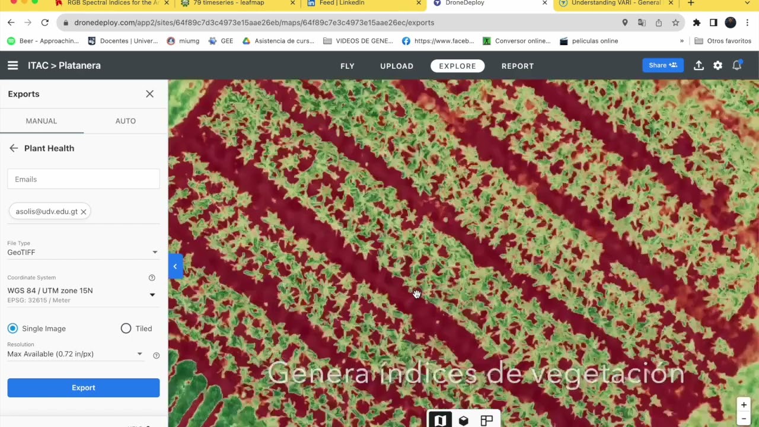Go to the REPORT section
The width and height of the screenshot is (759, 427).
tap(518, 66)
